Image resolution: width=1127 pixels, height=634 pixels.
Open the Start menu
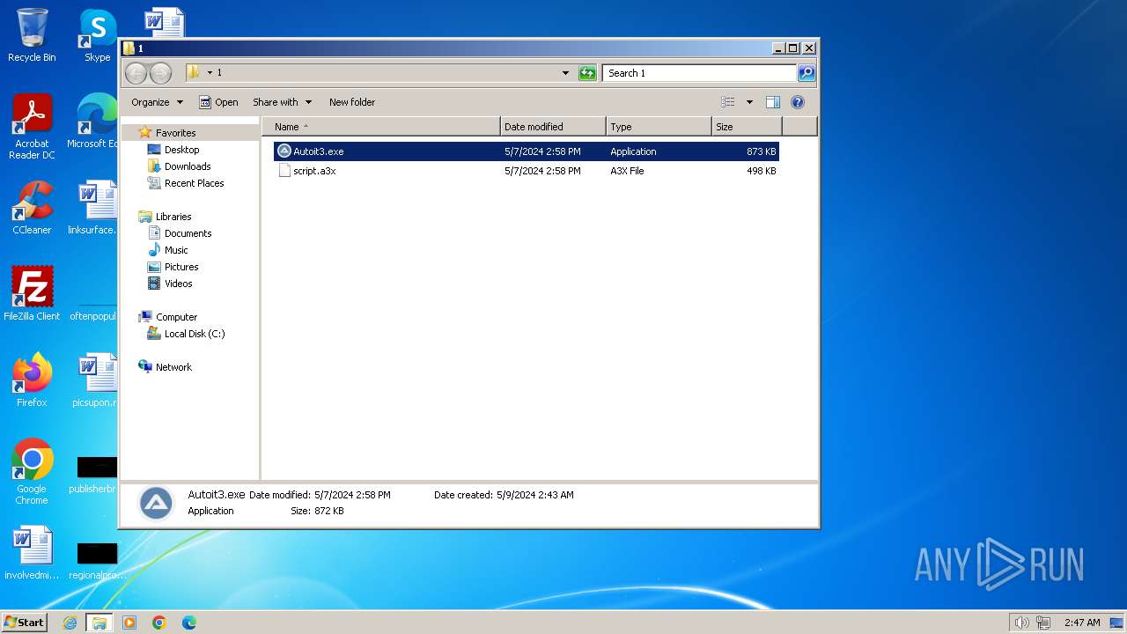[25, 623]
